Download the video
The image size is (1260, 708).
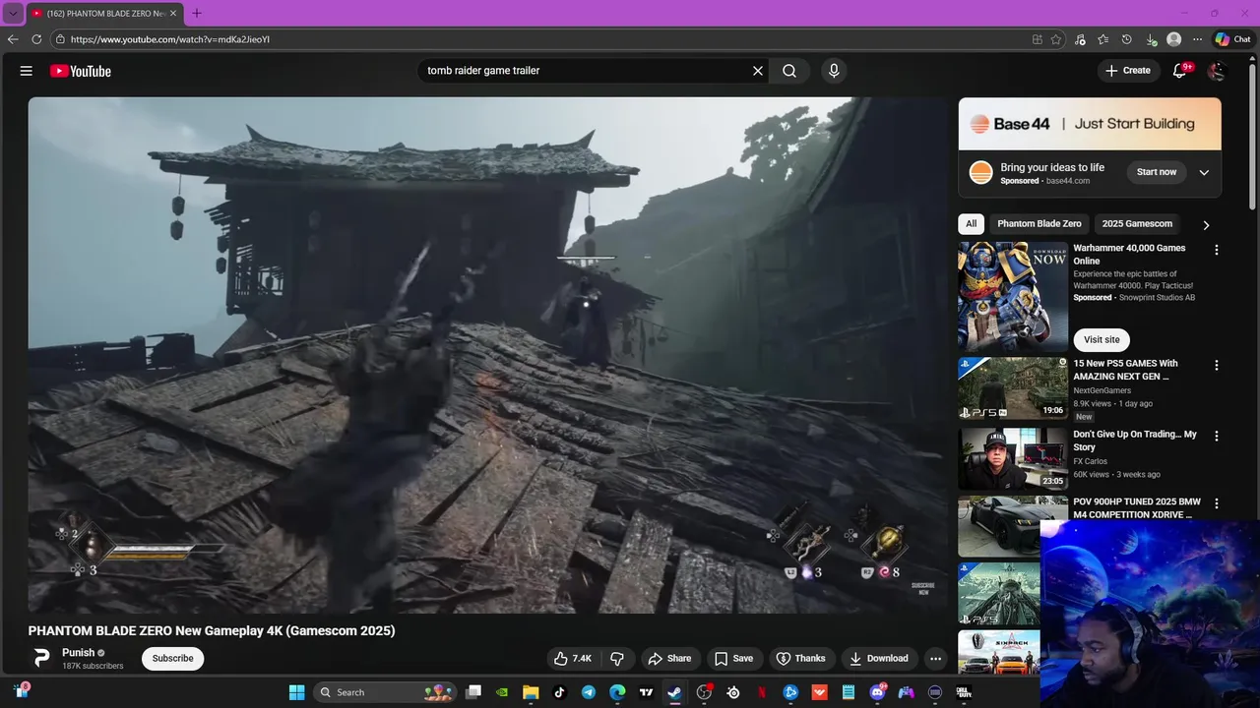click(x=879, y=659)
